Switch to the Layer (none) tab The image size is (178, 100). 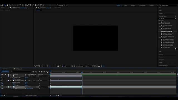pyautogui.click(x=58, y=8)
